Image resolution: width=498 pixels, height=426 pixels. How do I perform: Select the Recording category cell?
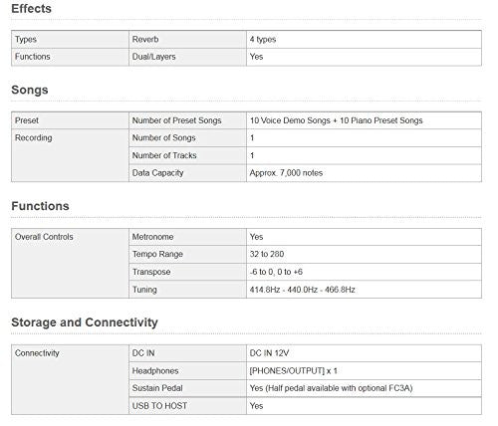(x=70, y=155)
